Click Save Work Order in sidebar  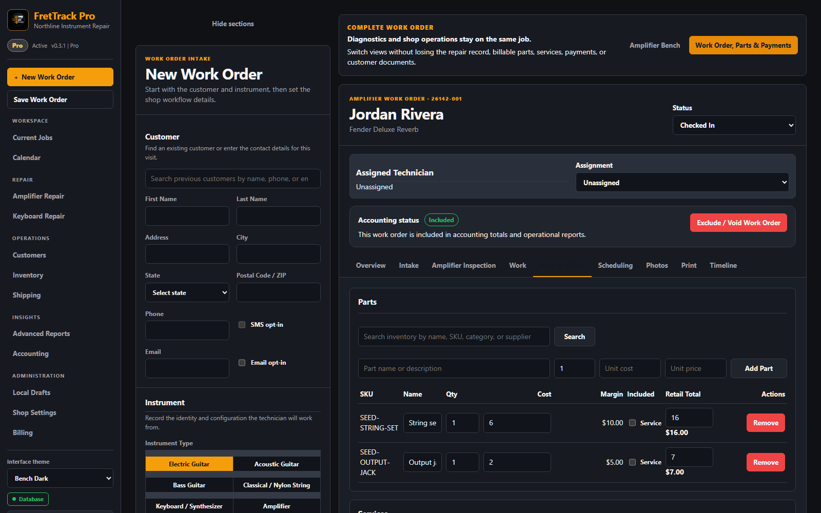[x=60, y=100]
